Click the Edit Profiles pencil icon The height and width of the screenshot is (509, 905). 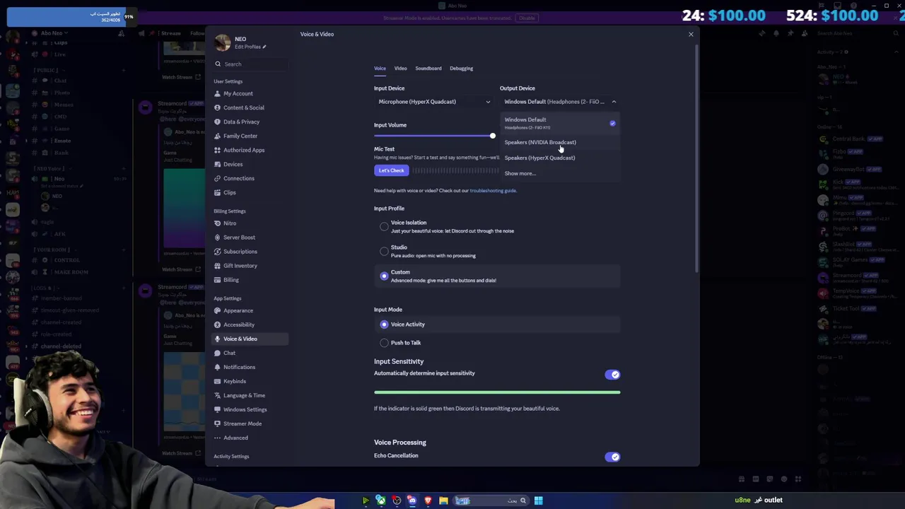point(264,47)
